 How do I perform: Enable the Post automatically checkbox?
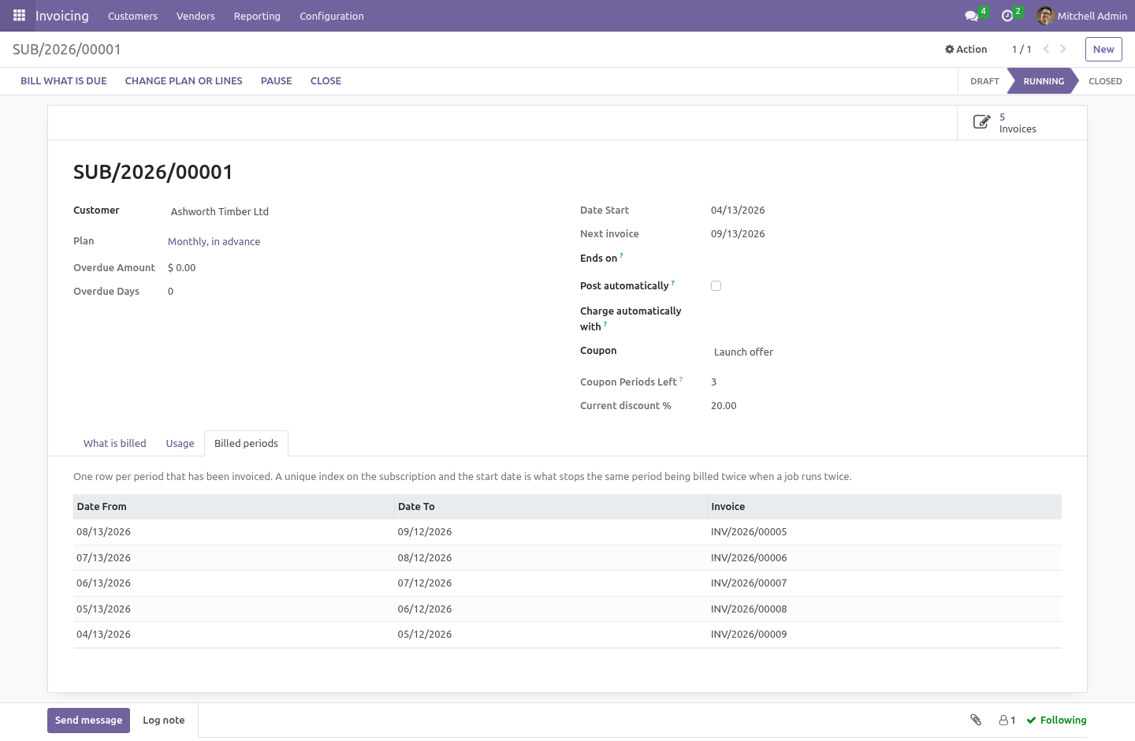coord(716,286)
